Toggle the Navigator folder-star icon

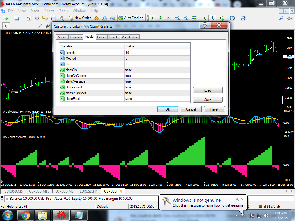45,18
